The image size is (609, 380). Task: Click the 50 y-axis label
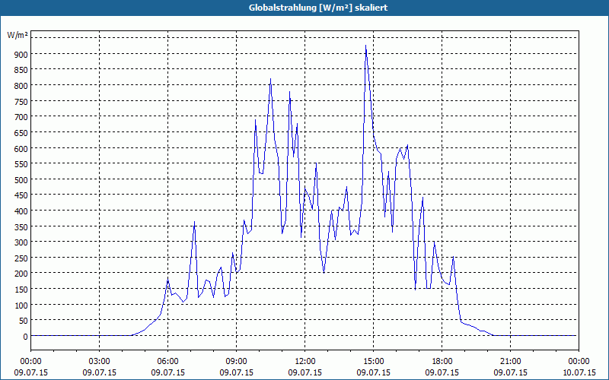[x=24, y=321]
